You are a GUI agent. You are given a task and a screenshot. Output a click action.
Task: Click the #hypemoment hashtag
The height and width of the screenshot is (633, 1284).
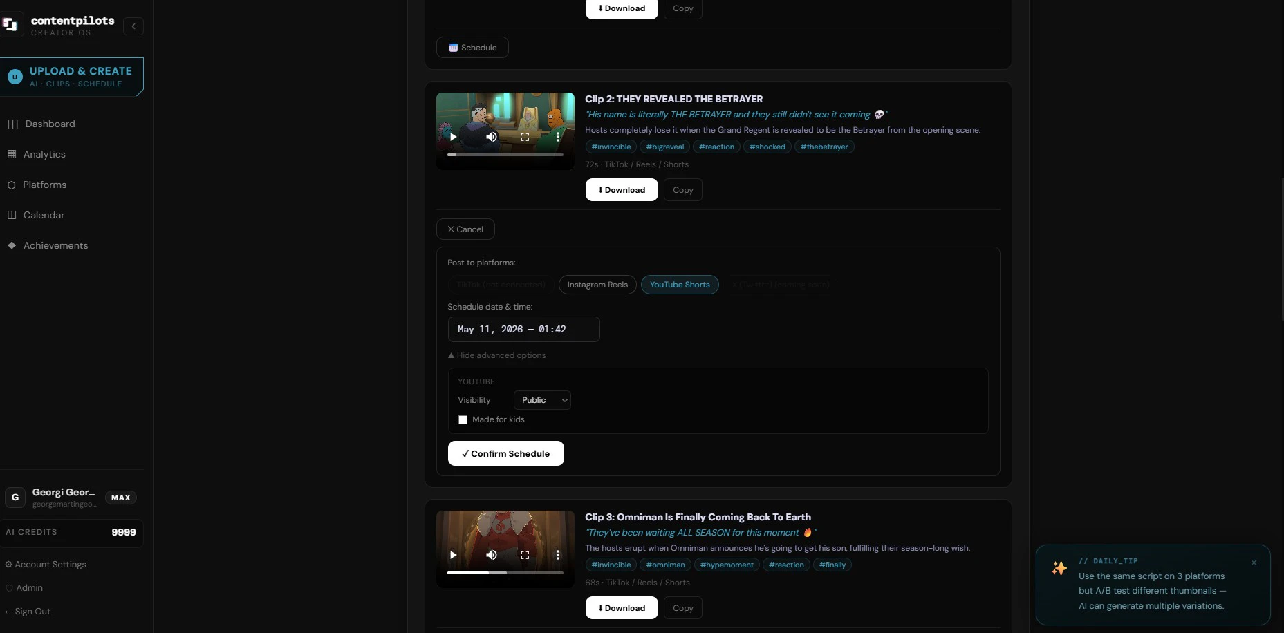(x=727, y=565)
